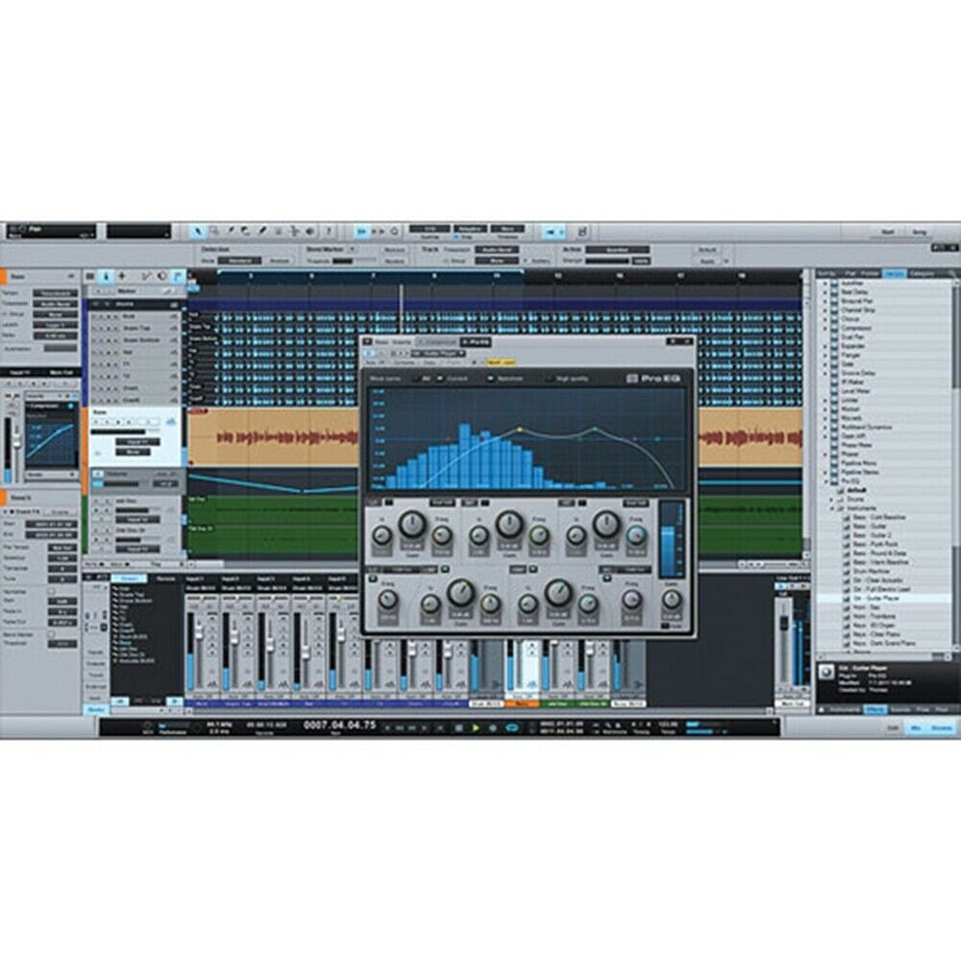Click the Mix button at bottom right
This screenshot has width=961, height=961.
913,727
